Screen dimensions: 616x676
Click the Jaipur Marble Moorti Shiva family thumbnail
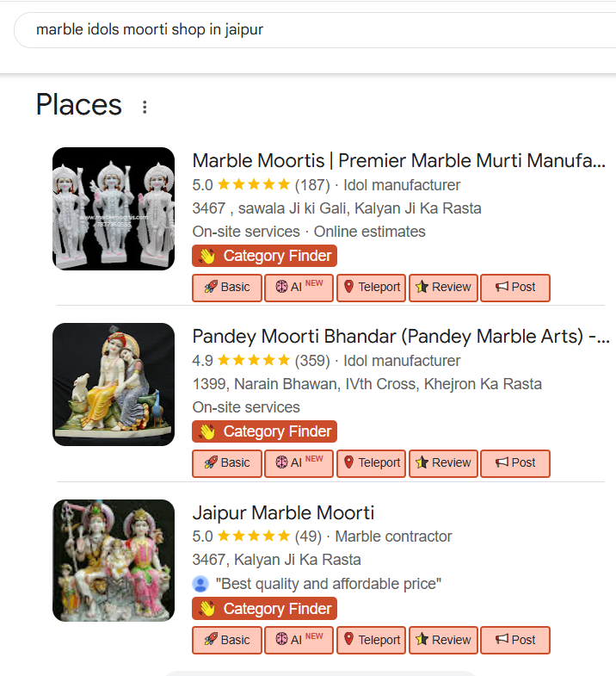coord(114,561)
